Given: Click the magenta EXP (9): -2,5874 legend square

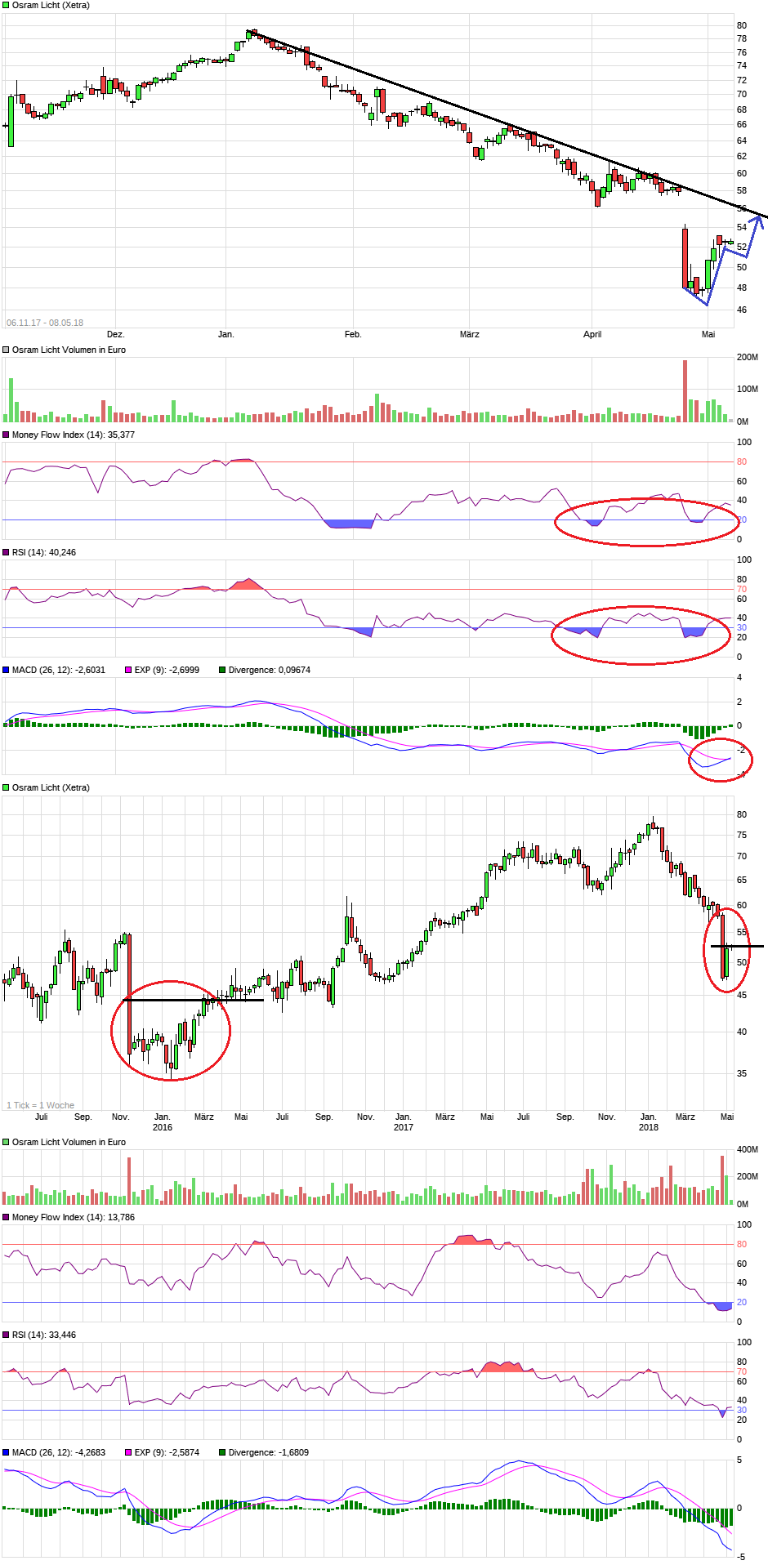Looking at the screenshot, I should tap(127, 1452).
